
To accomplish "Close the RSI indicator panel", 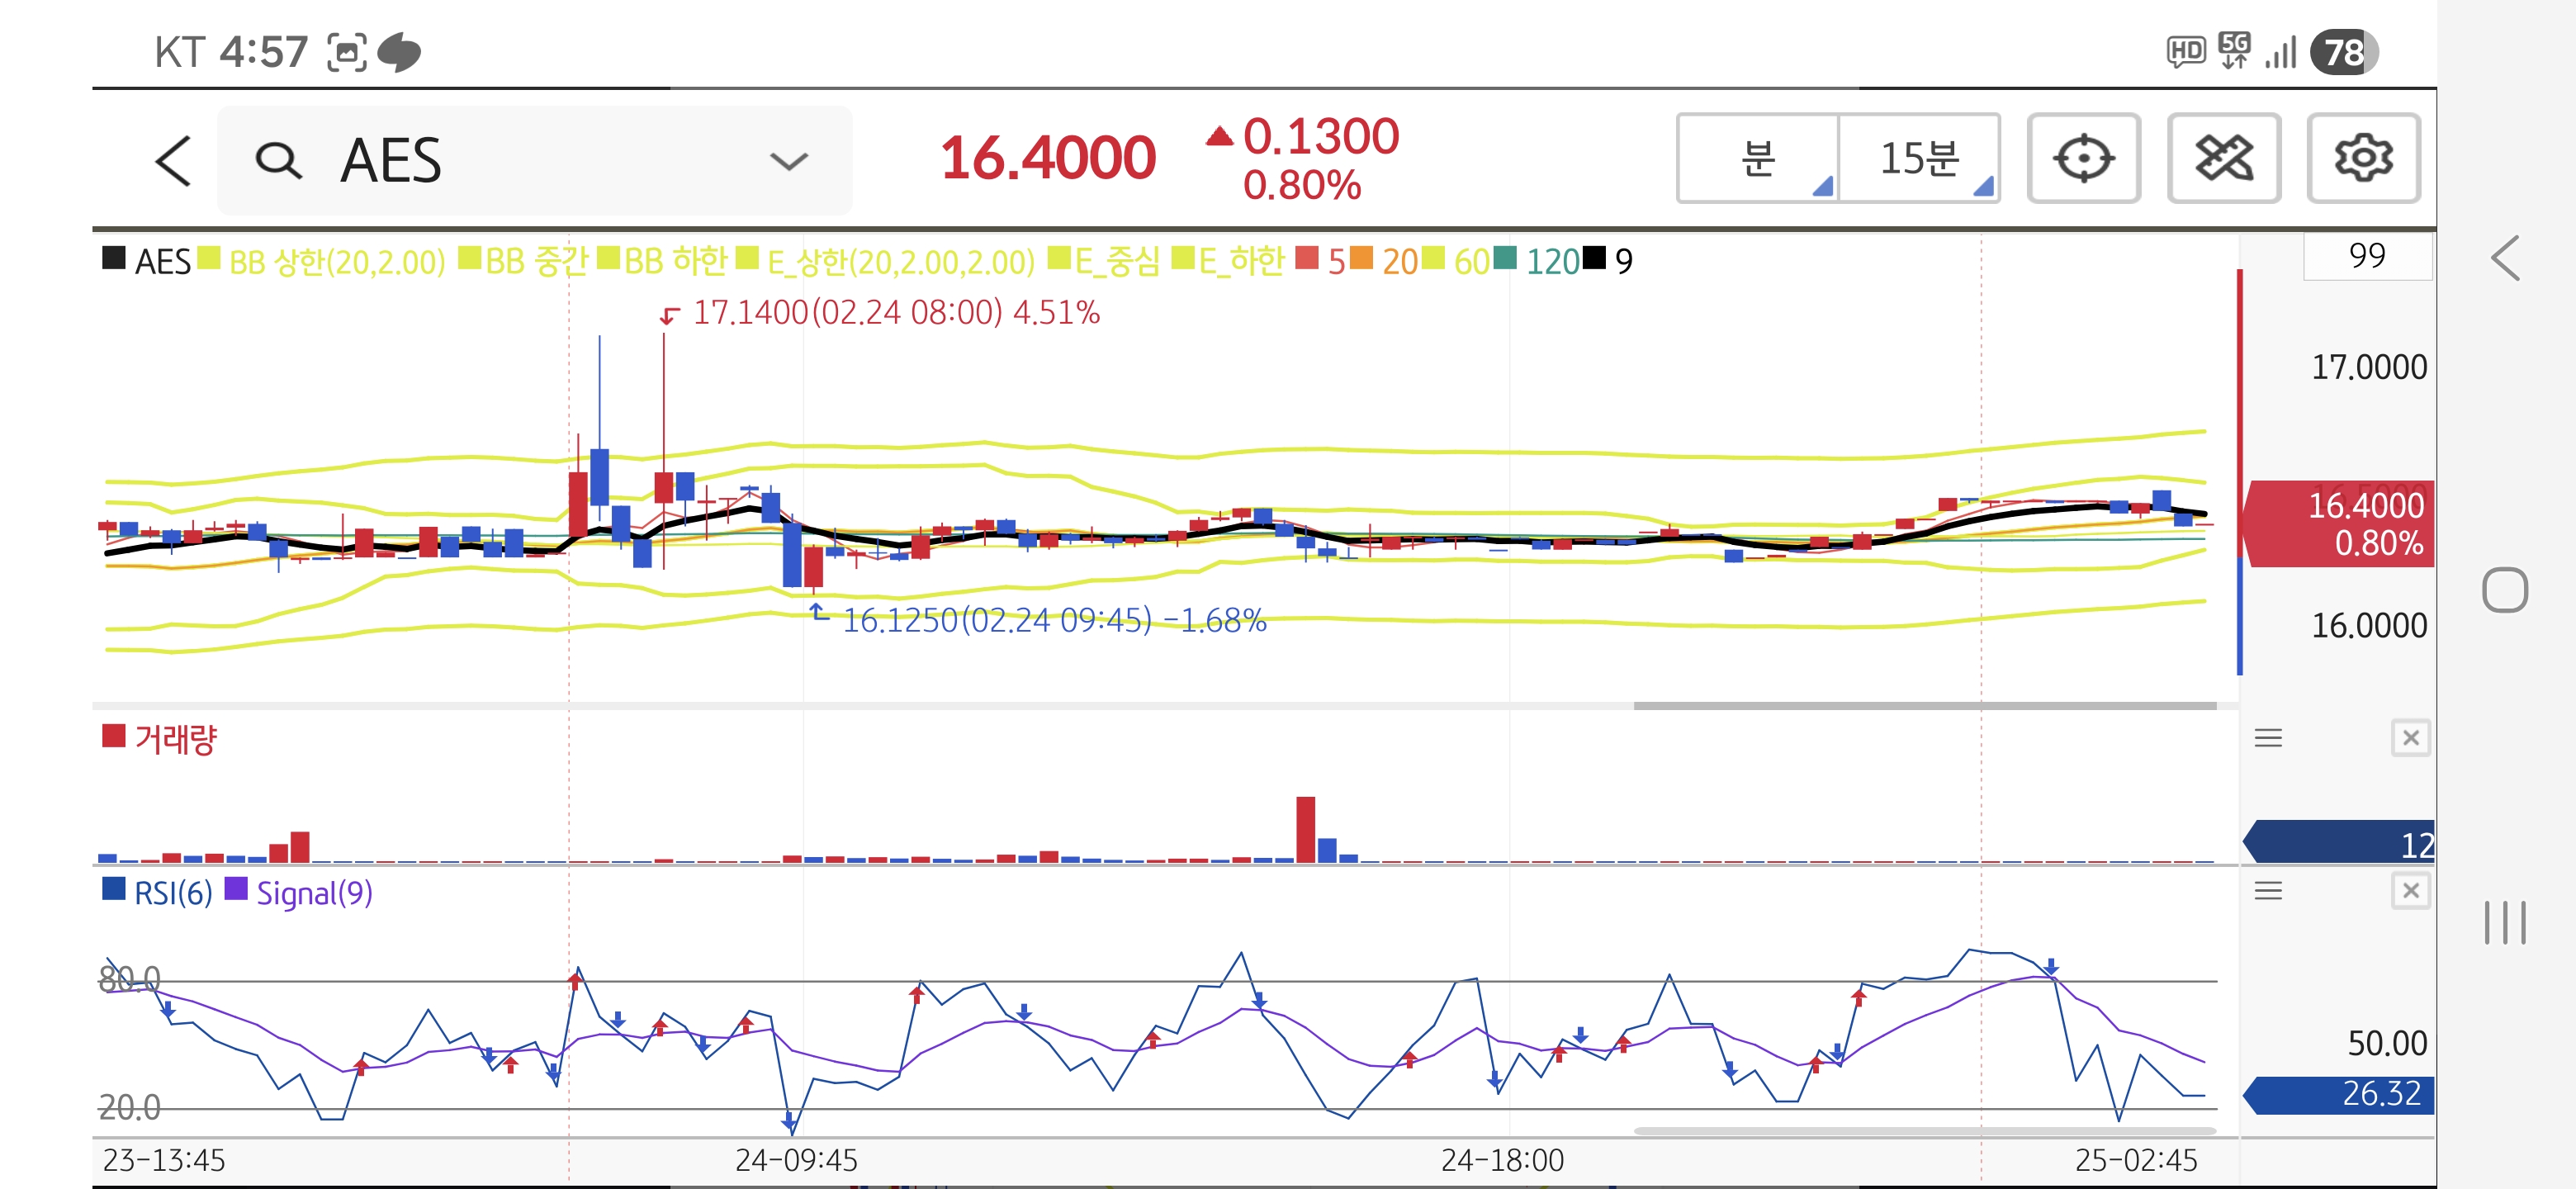I will [2410, 891].
